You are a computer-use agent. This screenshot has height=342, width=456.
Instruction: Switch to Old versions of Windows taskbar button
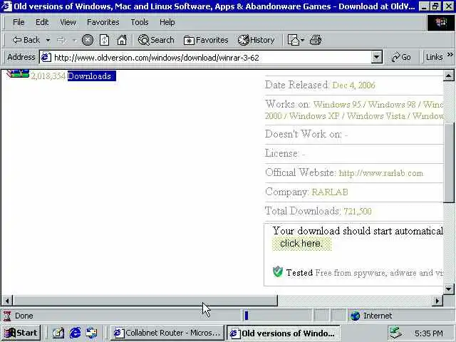284,333
